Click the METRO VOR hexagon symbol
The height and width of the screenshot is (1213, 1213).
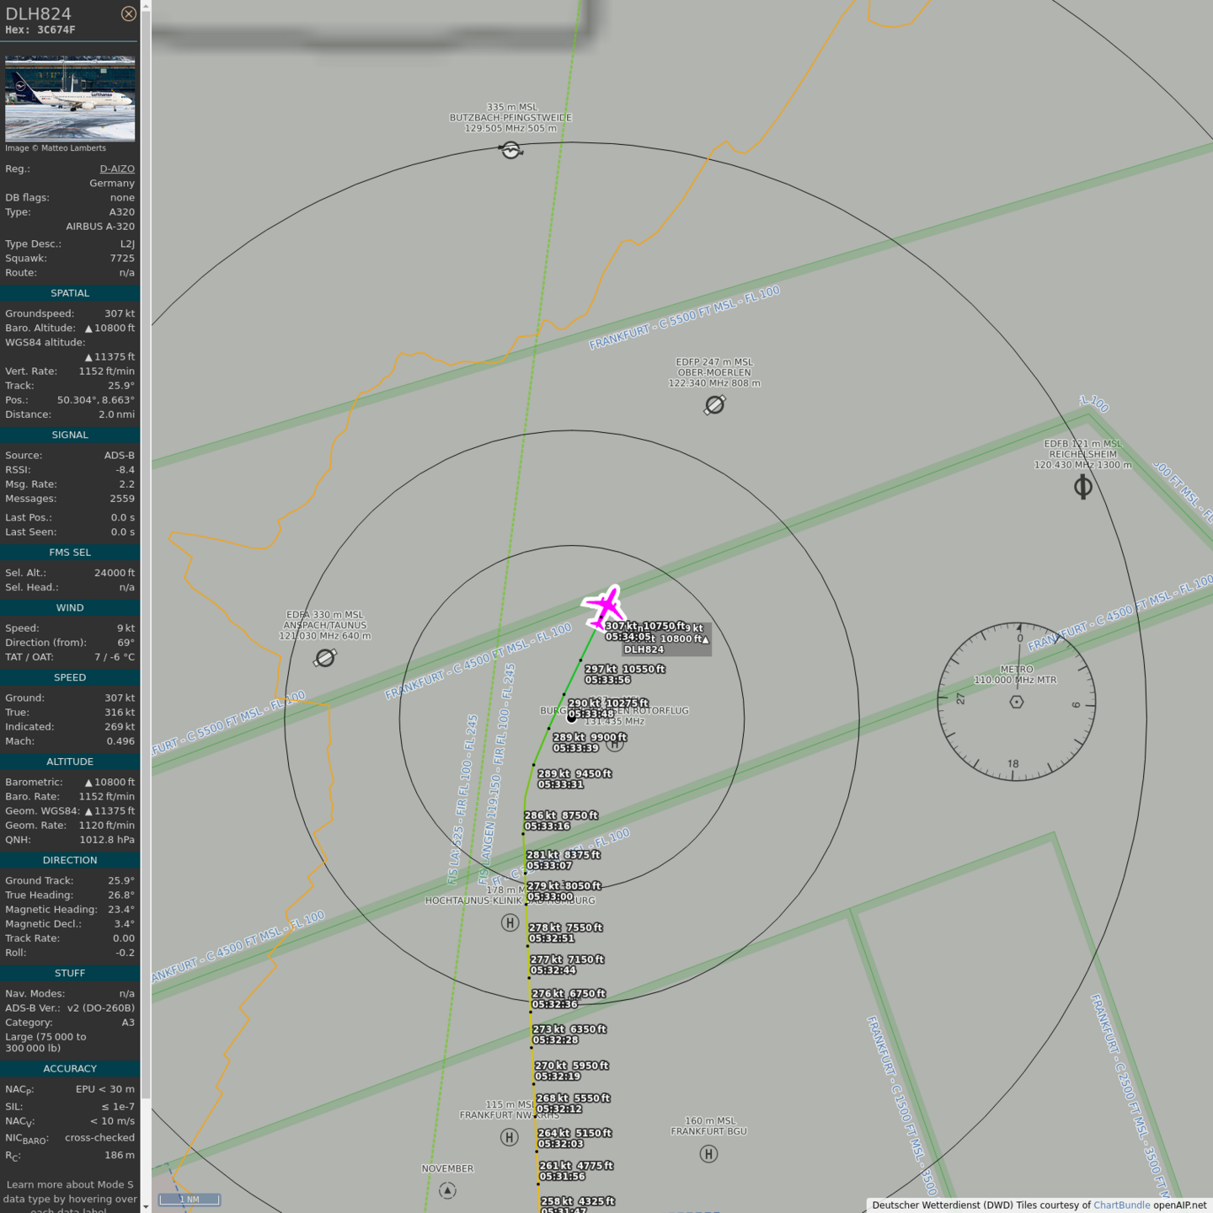click(x=1017, y=702)
